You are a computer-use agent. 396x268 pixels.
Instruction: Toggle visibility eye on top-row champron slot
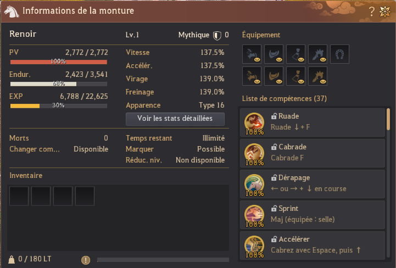pyautogui.click(x=323, y=60)
